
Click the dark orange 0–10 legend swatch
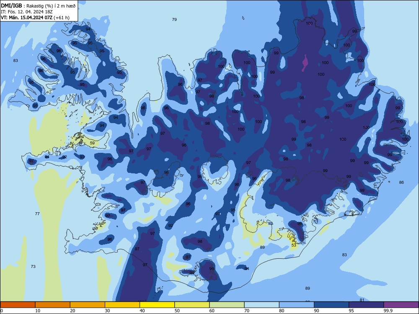coord(18,305)
